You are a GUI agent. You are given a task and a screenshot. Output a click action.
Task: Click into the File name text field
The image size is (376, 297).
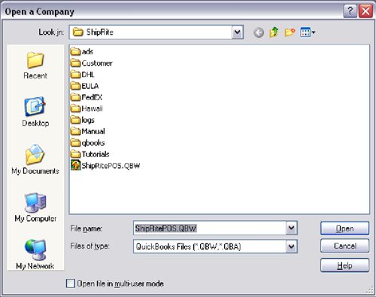(210, 228)
